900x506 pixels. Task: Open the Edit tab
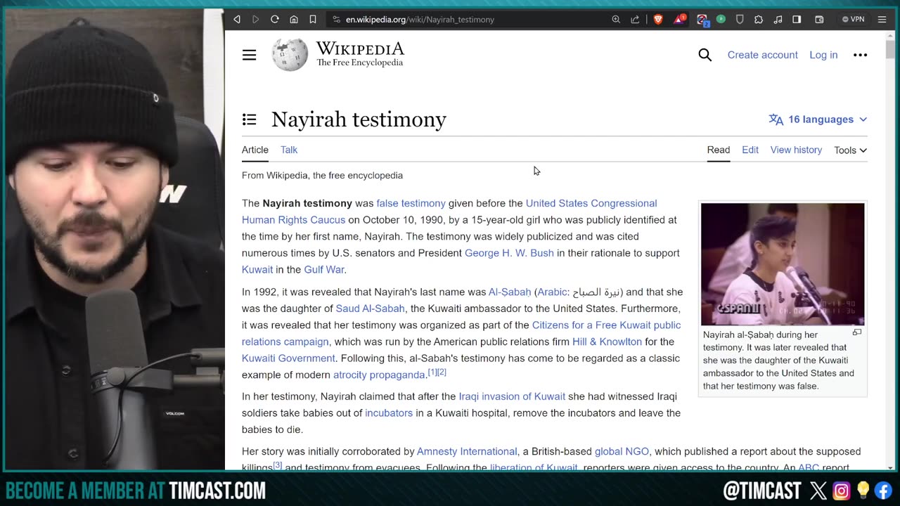point(750,150)
